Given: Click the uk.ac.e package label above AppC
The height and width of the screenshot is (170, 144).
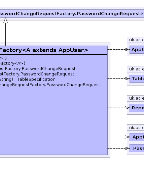Looking at the screenshot, I should point(137,40).
